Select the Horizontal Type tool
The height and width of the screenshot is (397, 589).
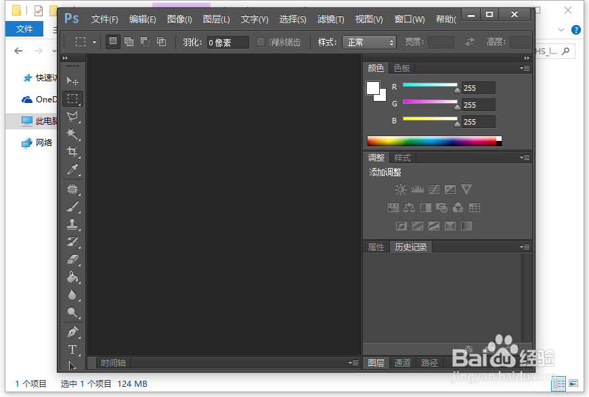(x=72, y=350)
